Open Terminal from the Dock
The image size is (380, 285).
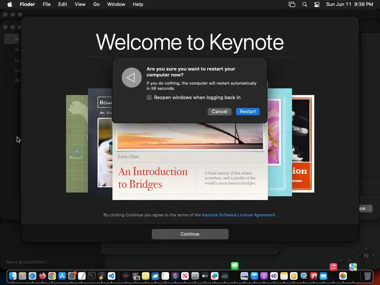tap(92, 276)
